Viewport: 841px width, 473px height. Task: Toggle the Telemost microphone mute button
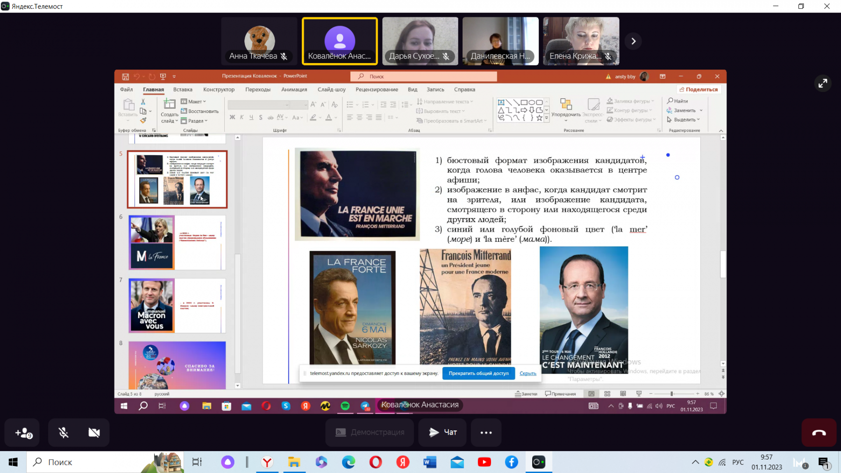64,433
